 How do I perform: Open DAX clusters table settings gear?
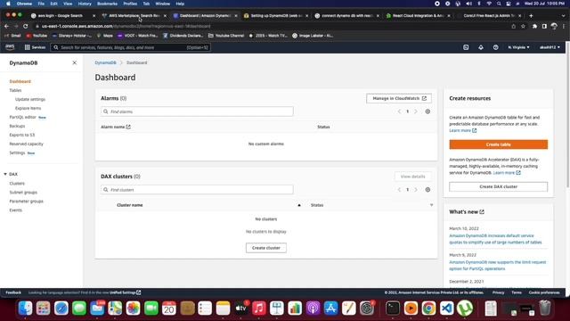coord(427,190)
